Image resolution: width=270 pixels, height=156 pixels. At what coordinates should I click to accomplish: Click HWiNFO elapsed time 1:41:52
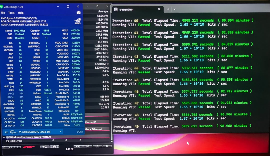tap(69, 149)
